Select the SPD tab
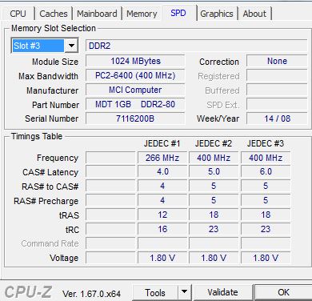The image size is (312, 301). [178, 13]
